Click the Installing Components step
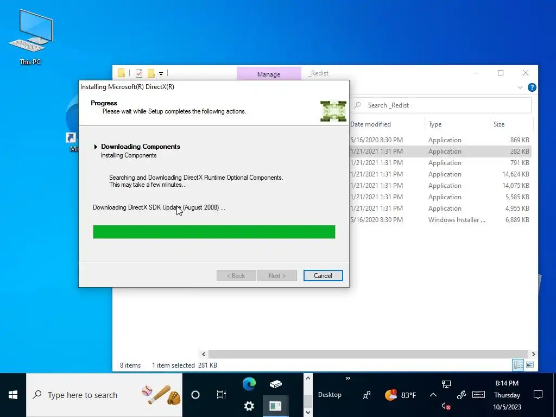 click(129, 155)
